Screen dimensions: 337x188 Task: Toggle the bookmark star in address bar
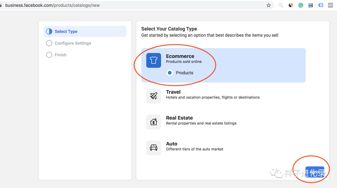click(268, 5)
